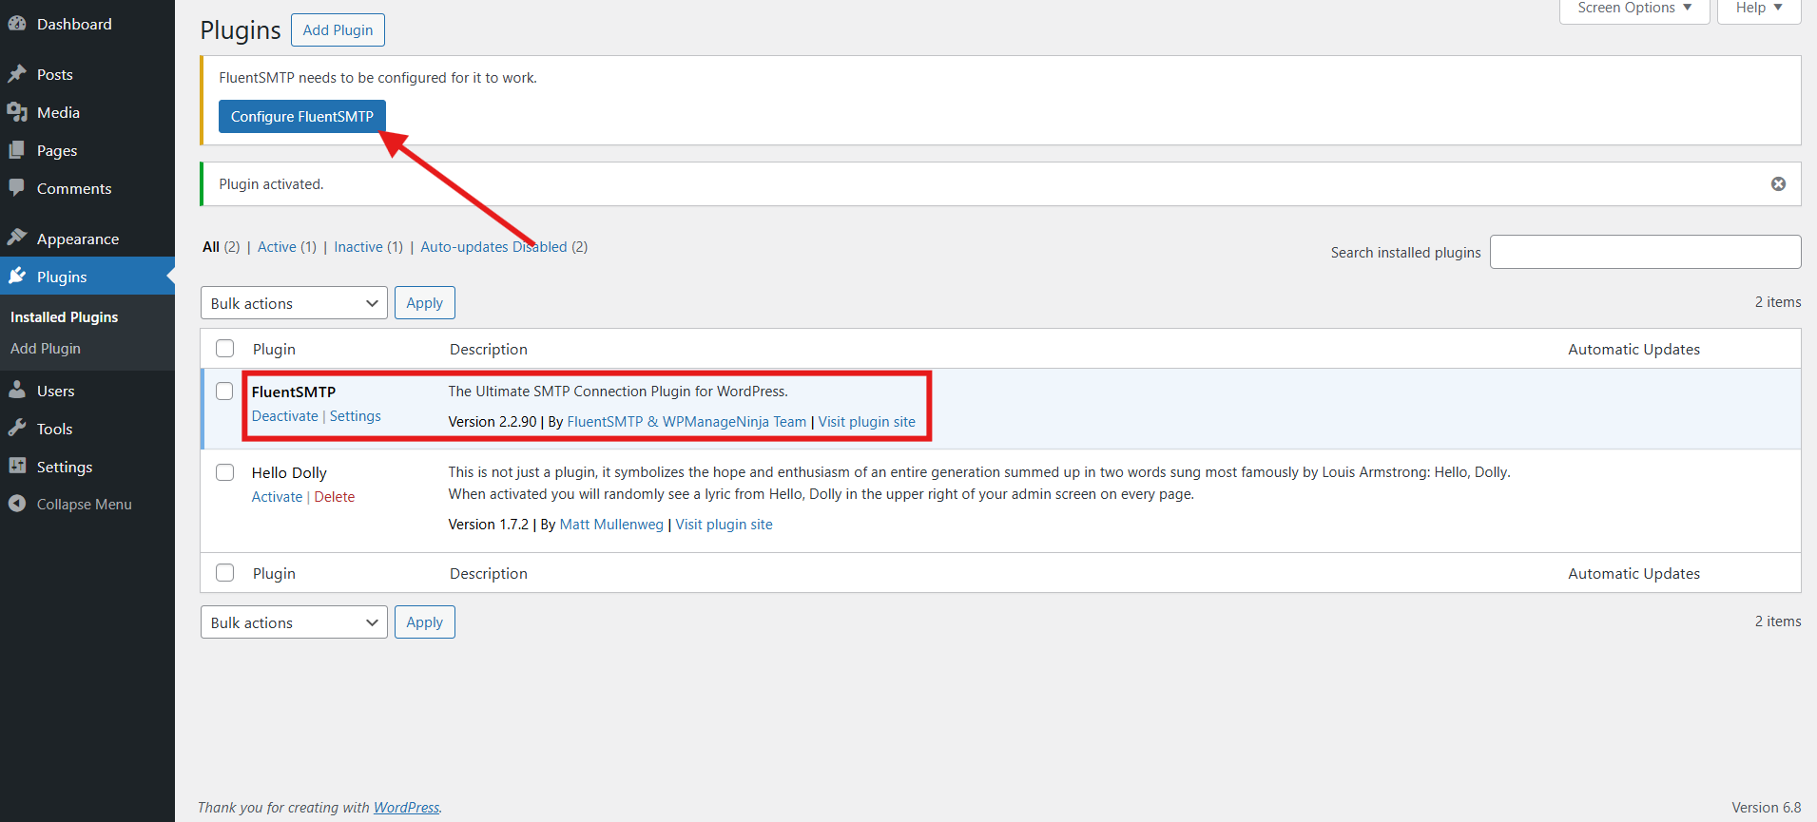Click the top '2 items' count text
The image size is (1817, 822).
click(1778, 302)
